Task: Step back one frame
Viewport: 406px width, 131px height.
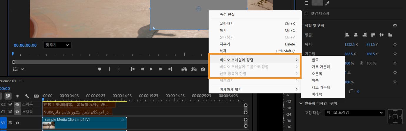Action: coord(142,69)
